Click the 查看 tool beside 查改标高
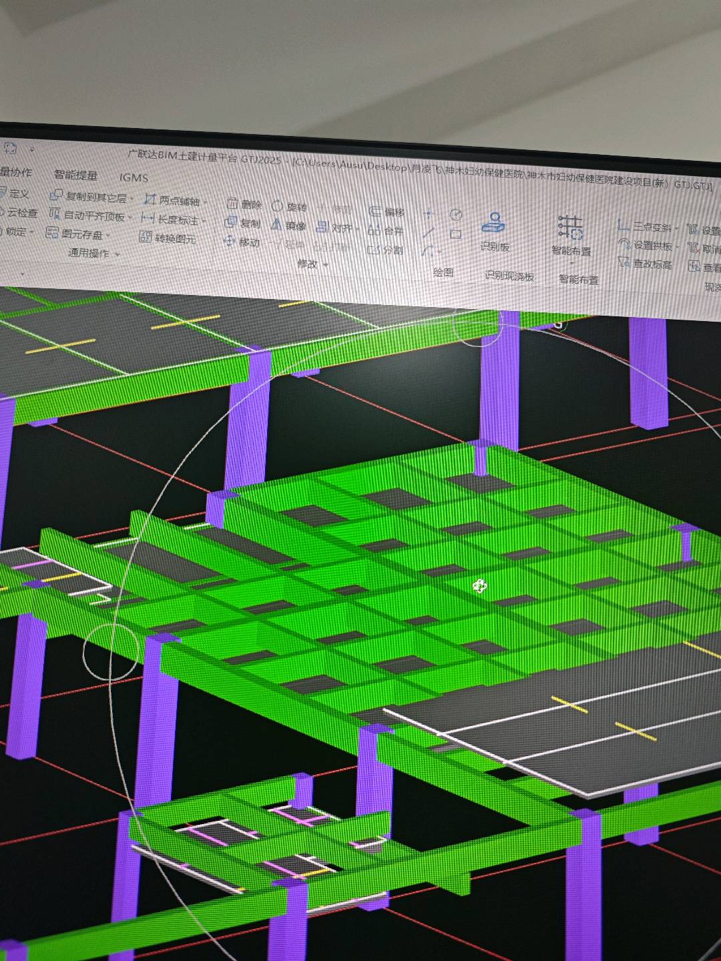 point(704,267)
